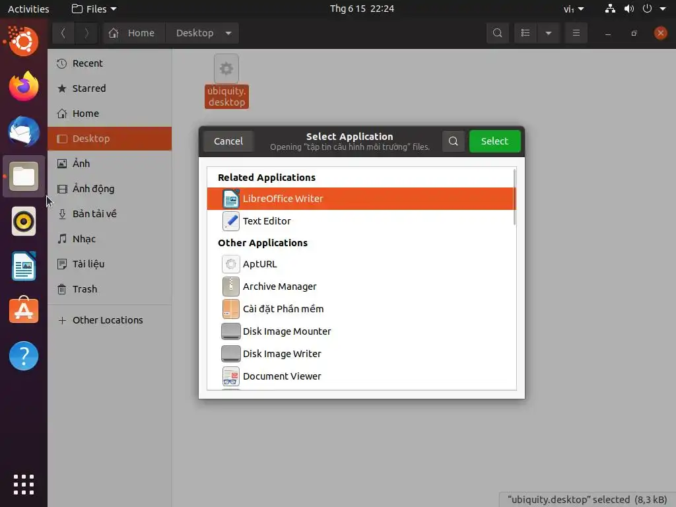
Task: Select Desktop in the sidebar
Action: point(110,139)
